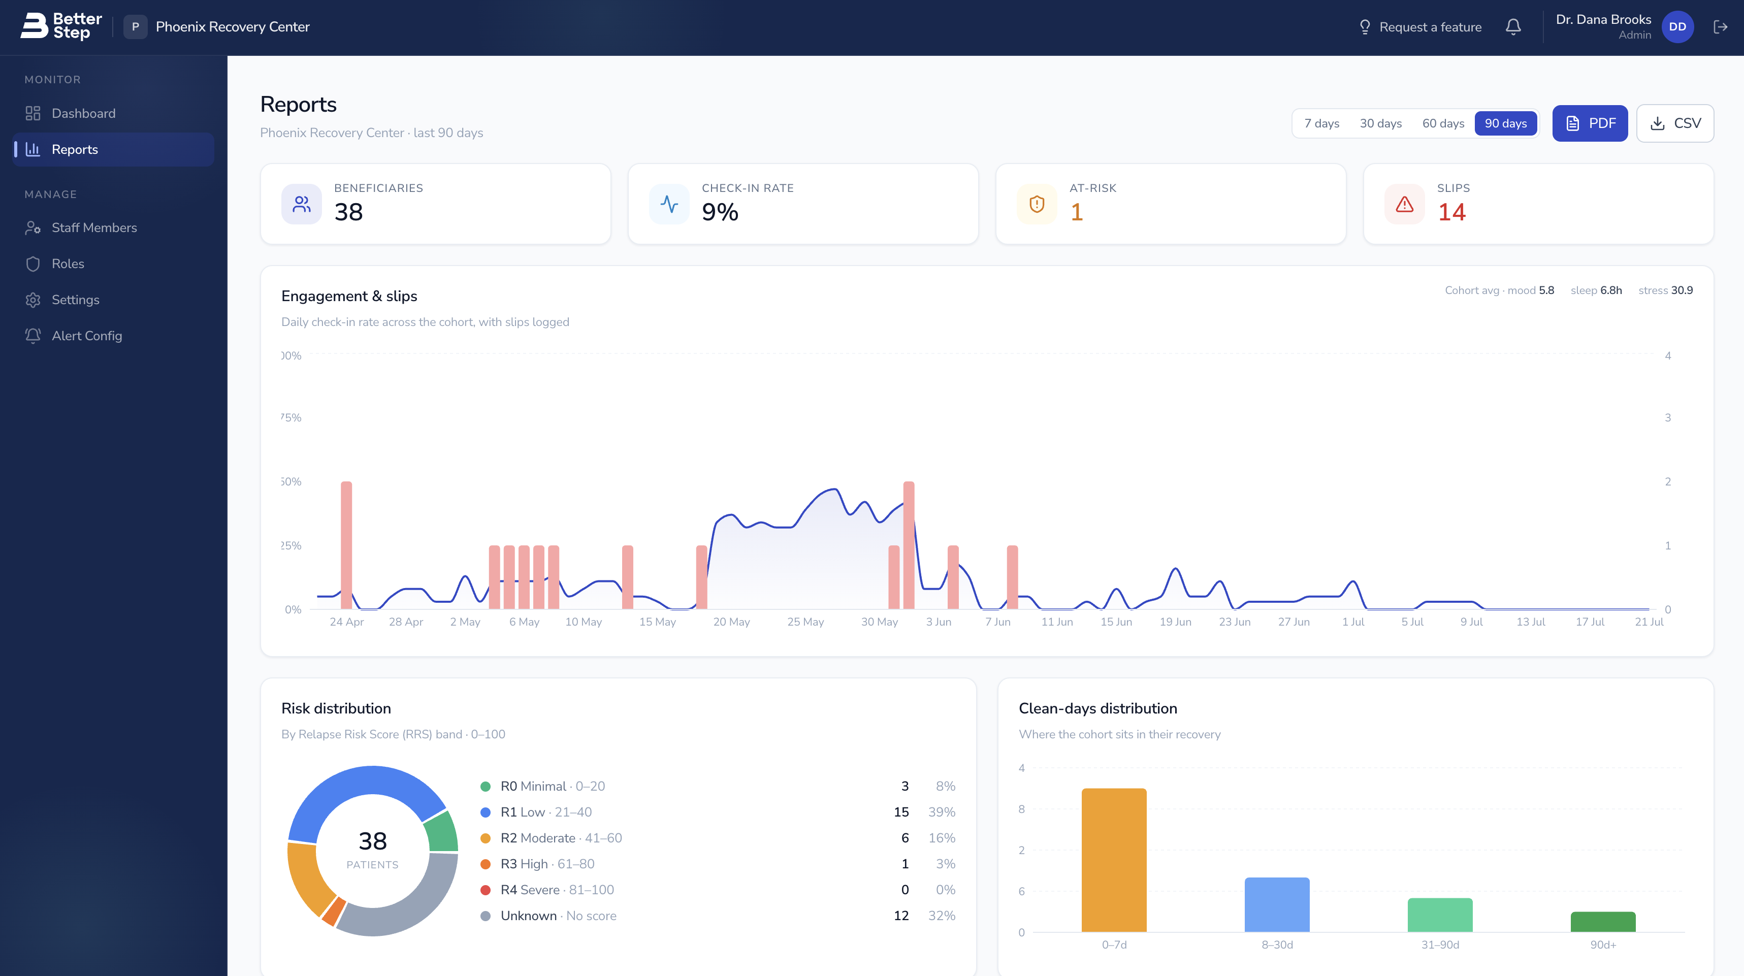Click the Clean-days distribution heading

point(1097,709)
